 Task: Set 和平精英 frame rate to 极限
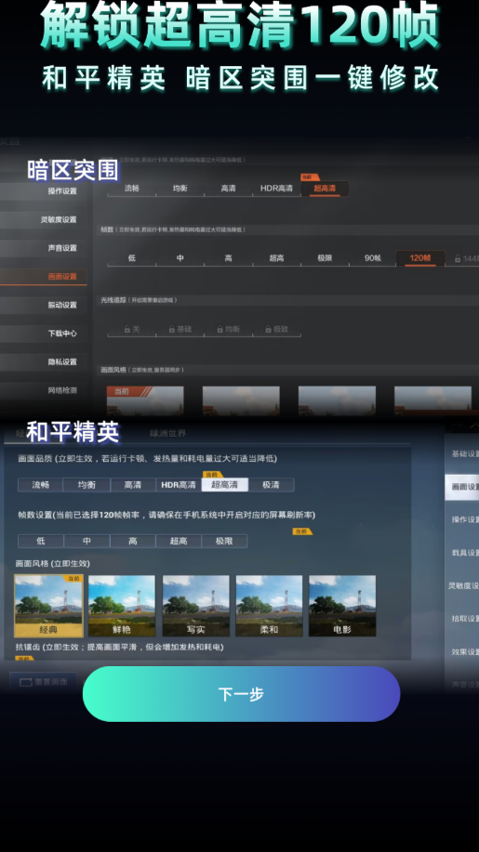point(224,541)
